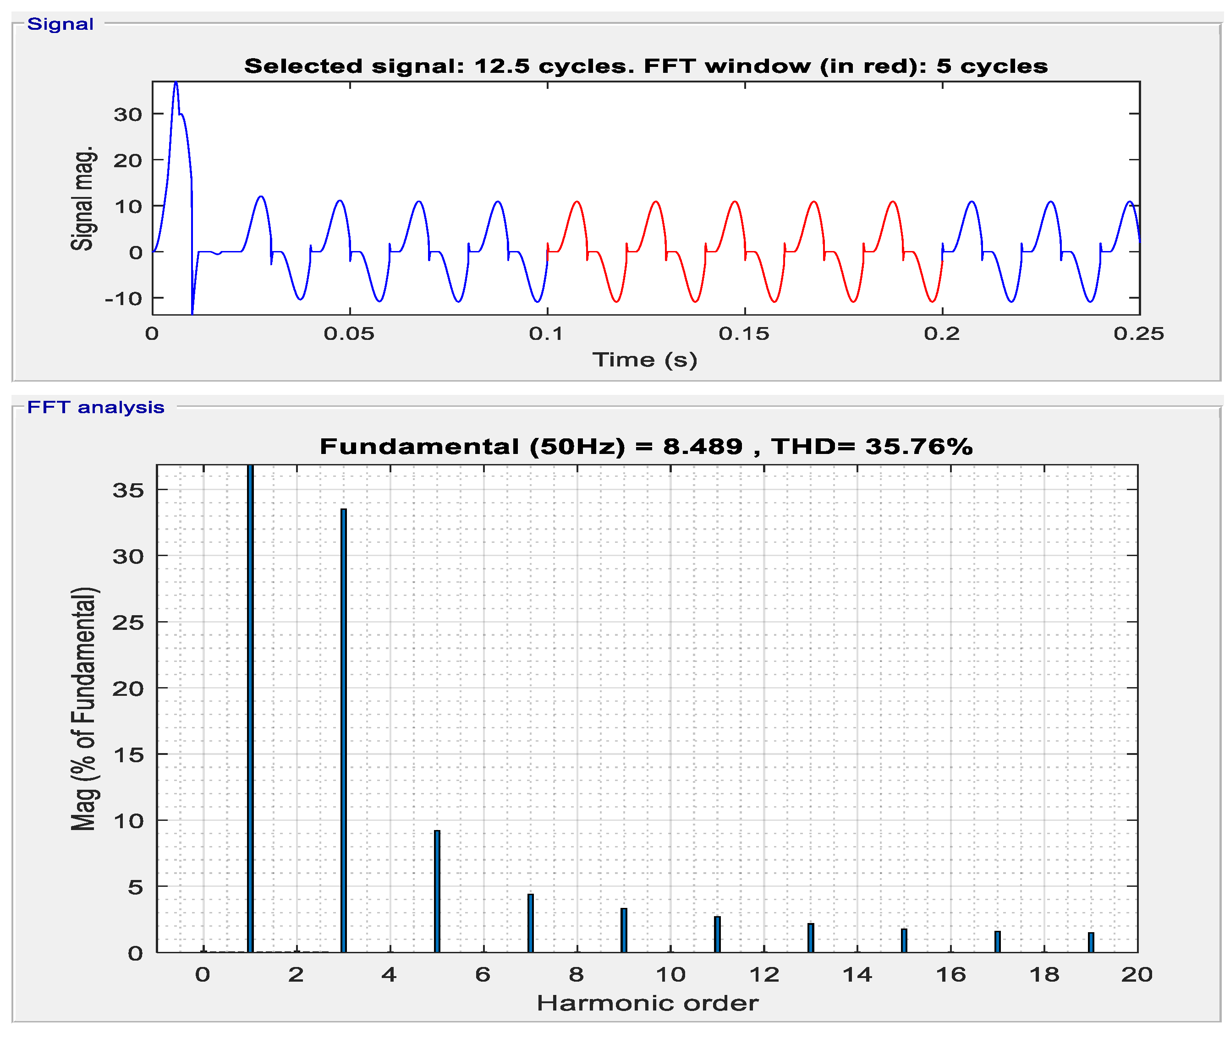Select the 5th harmonic bar
This screenshot has width=1230, height=1038.
coord(437,890)
